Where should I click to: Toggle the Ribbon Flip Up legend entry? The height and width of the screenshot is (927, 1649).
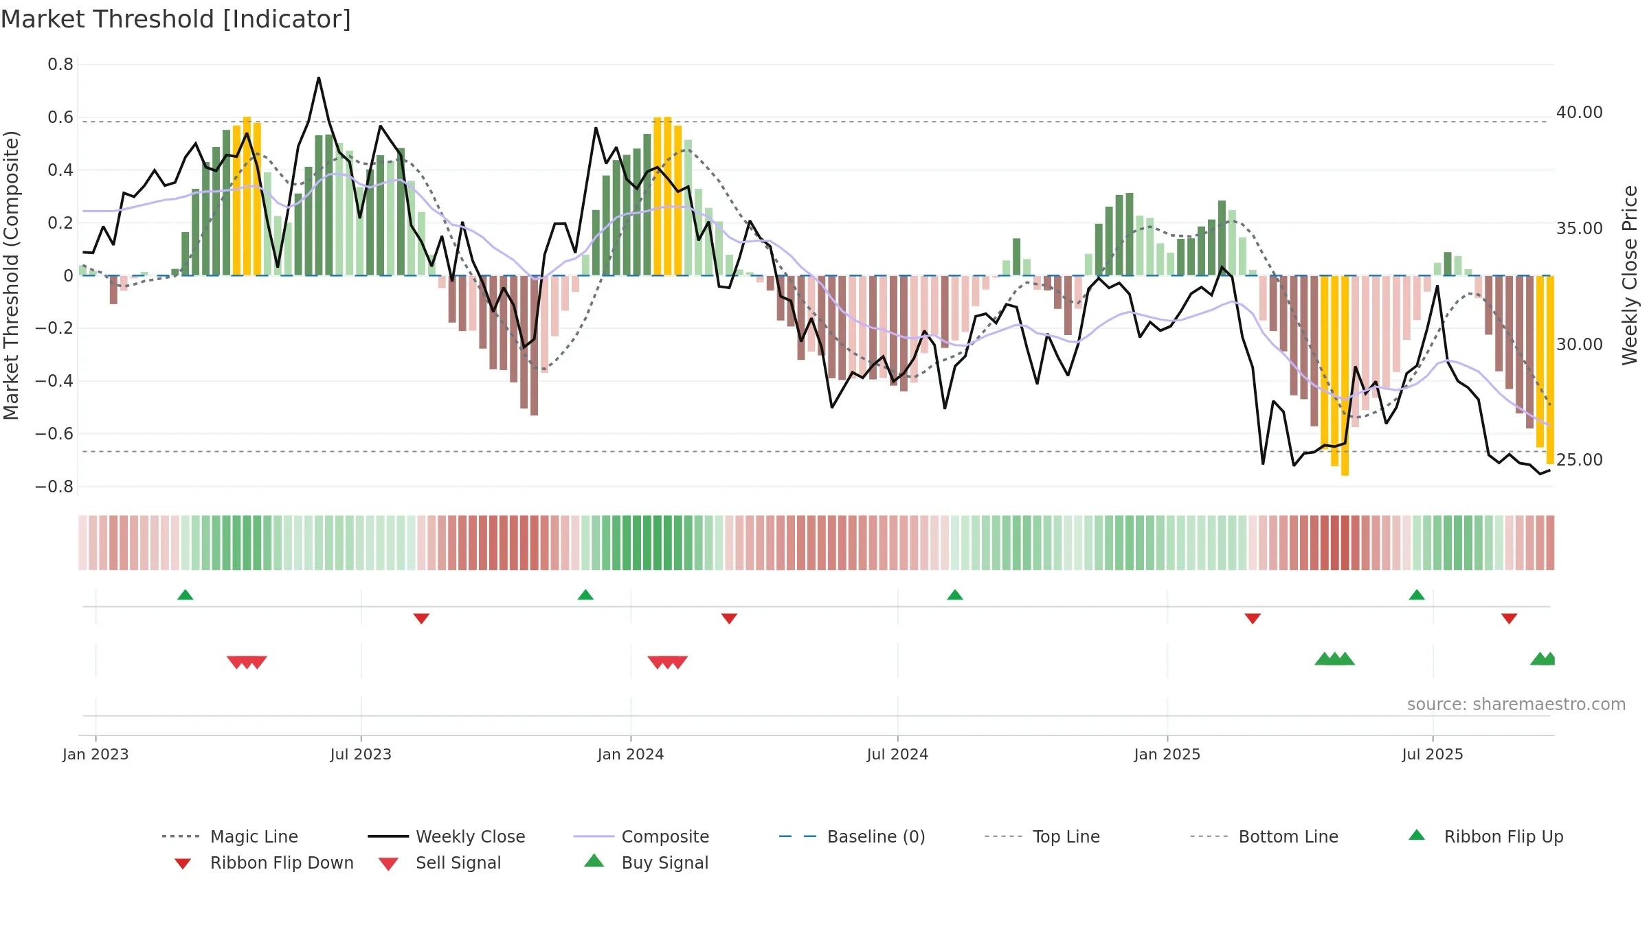click(1485, 836)
